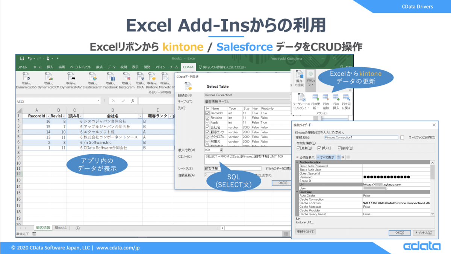The image size is (451, 254).
Task: Click the Kintone data source icon
Action: [152, 76]
